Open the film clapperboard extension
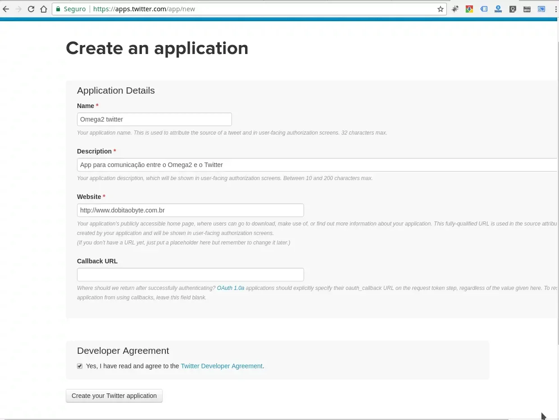Viewport: 559px width, 420px height. tap(527, 9)
